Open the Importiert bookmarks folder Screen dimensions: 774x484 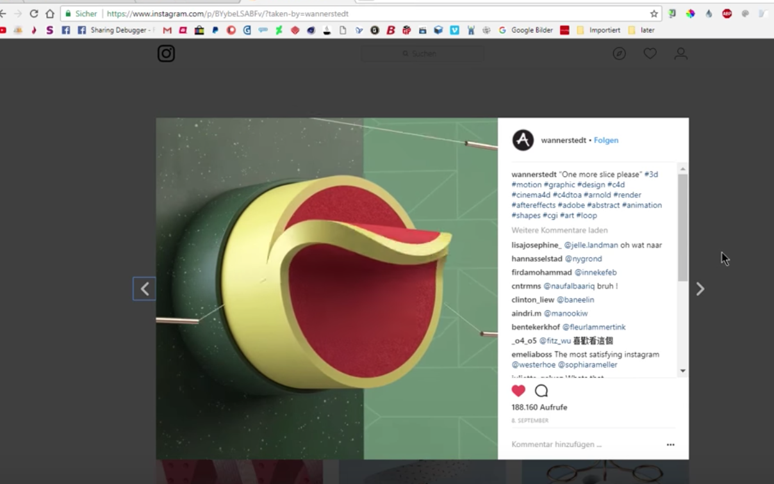click(598, 30)
